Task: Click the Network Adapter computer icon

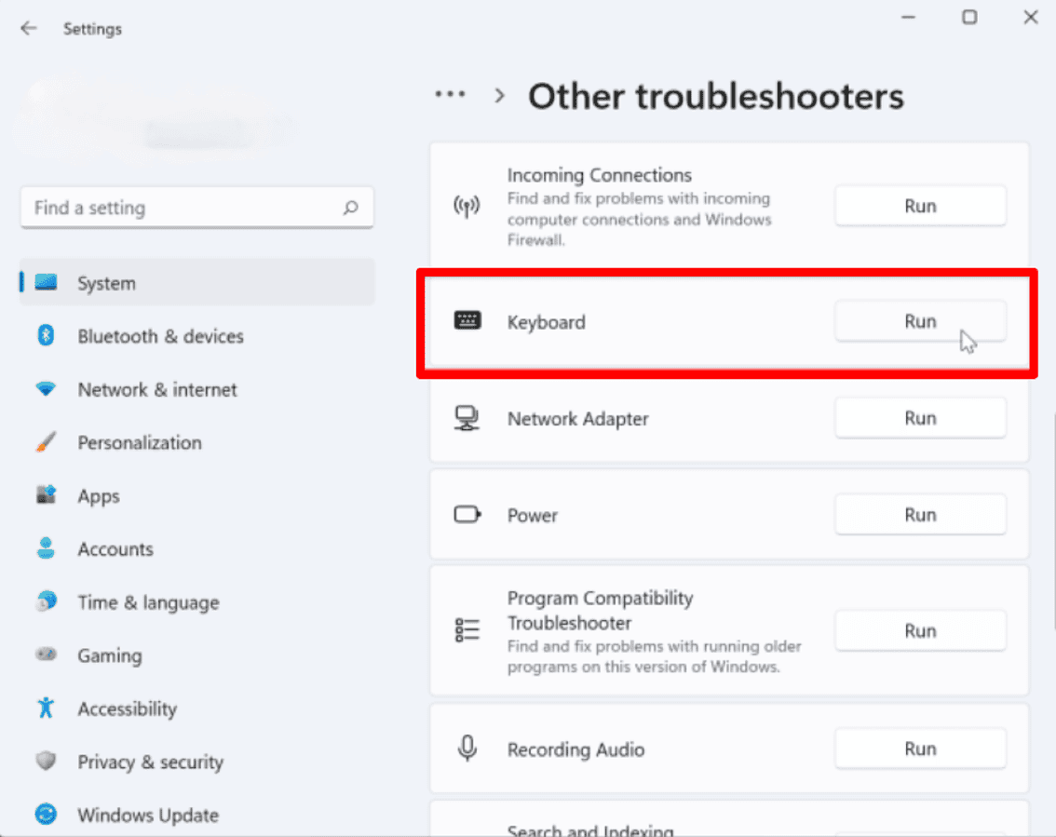Action: tap(466, 418)
